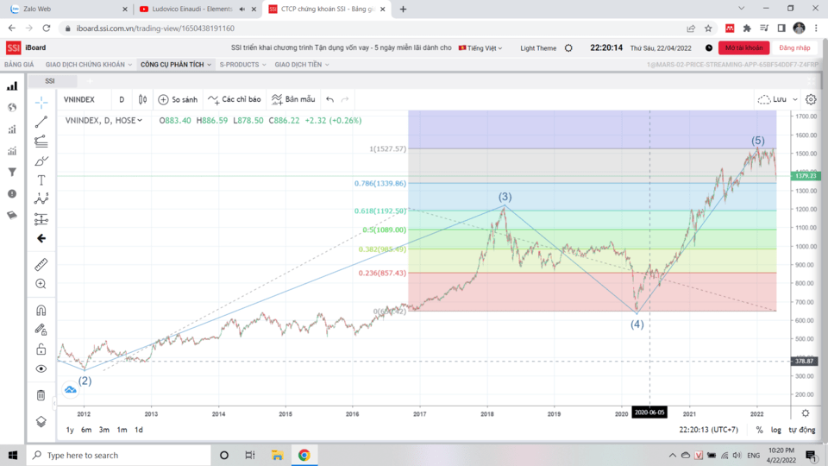This screenshot has height=466, width=828.
Task: Select the trend line drawing tool
Action: coord(41,122)
